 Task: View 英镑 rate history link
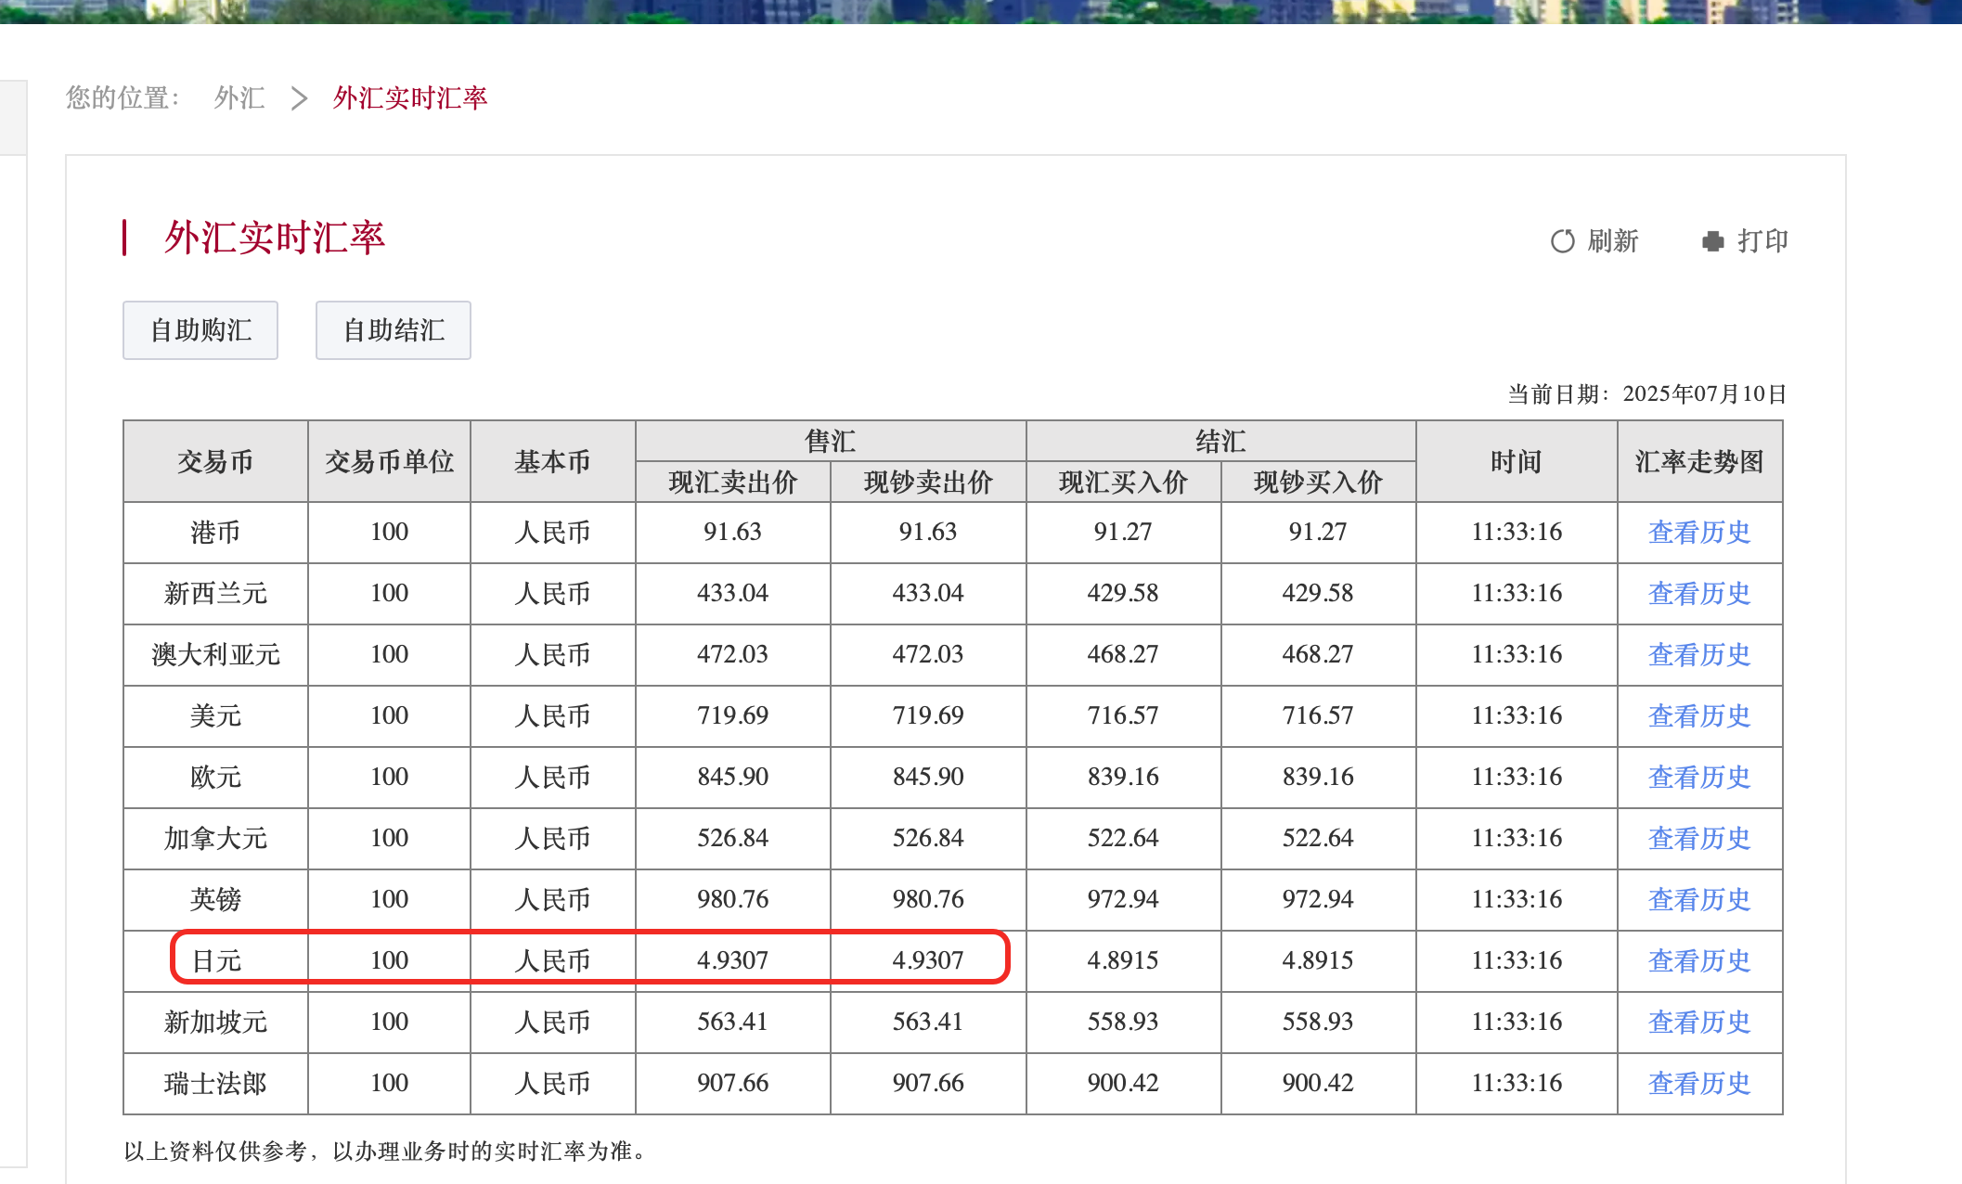[x=1698, y=900]
